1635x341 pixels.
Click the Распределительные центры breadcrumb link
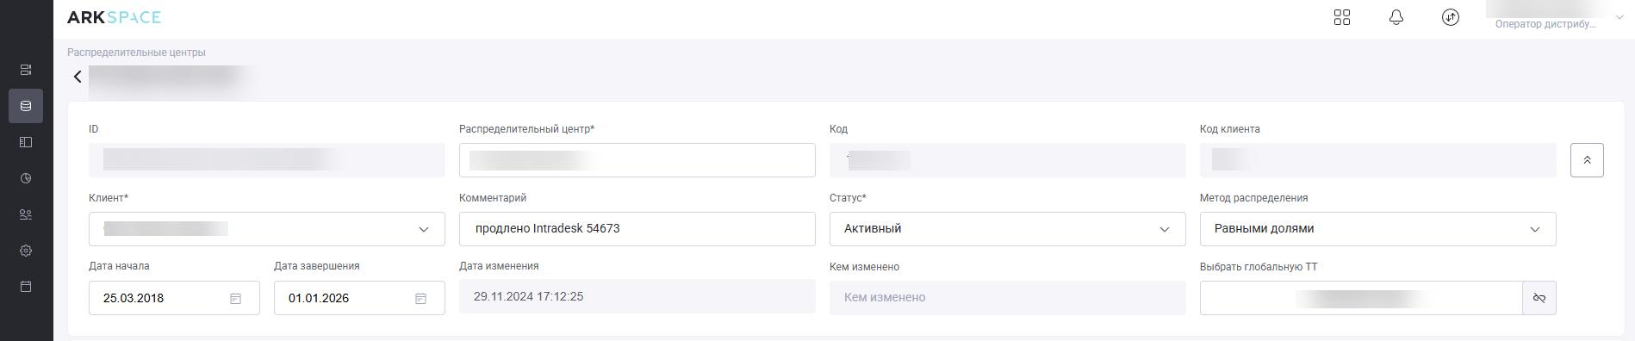coord(136,53)
